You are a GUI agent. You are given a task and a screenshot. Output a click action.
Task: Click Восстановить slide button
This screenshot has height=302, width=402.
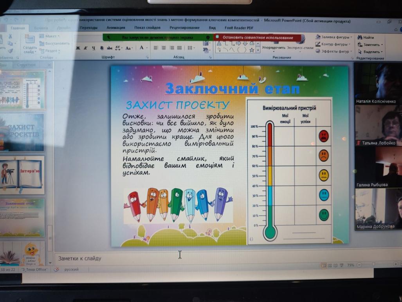[x=54, y=44]
